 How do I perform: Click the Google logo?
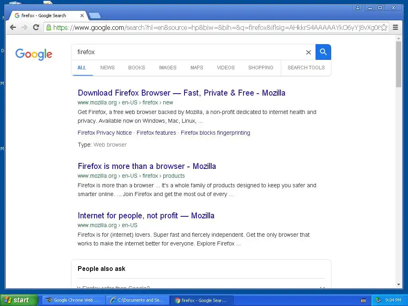click(x=34, y=54)
